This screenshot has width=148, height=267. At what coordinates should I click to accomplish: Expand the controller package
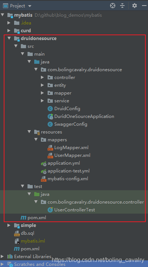click(x=42, y=78)
